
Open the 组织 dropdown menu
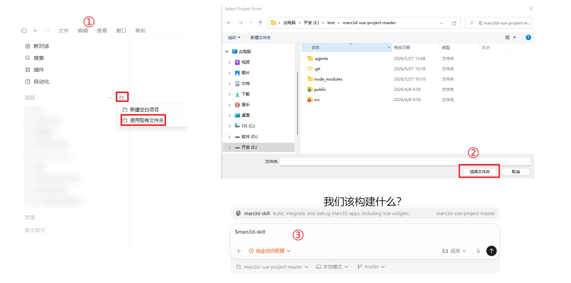[234, 38]
